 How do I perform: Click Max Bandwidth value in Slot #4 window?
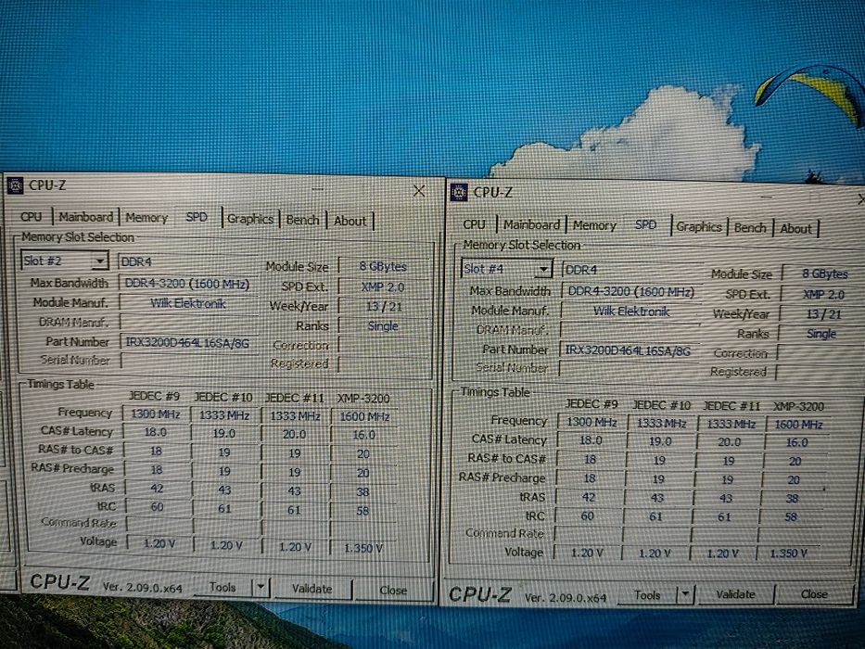point(631,292)
